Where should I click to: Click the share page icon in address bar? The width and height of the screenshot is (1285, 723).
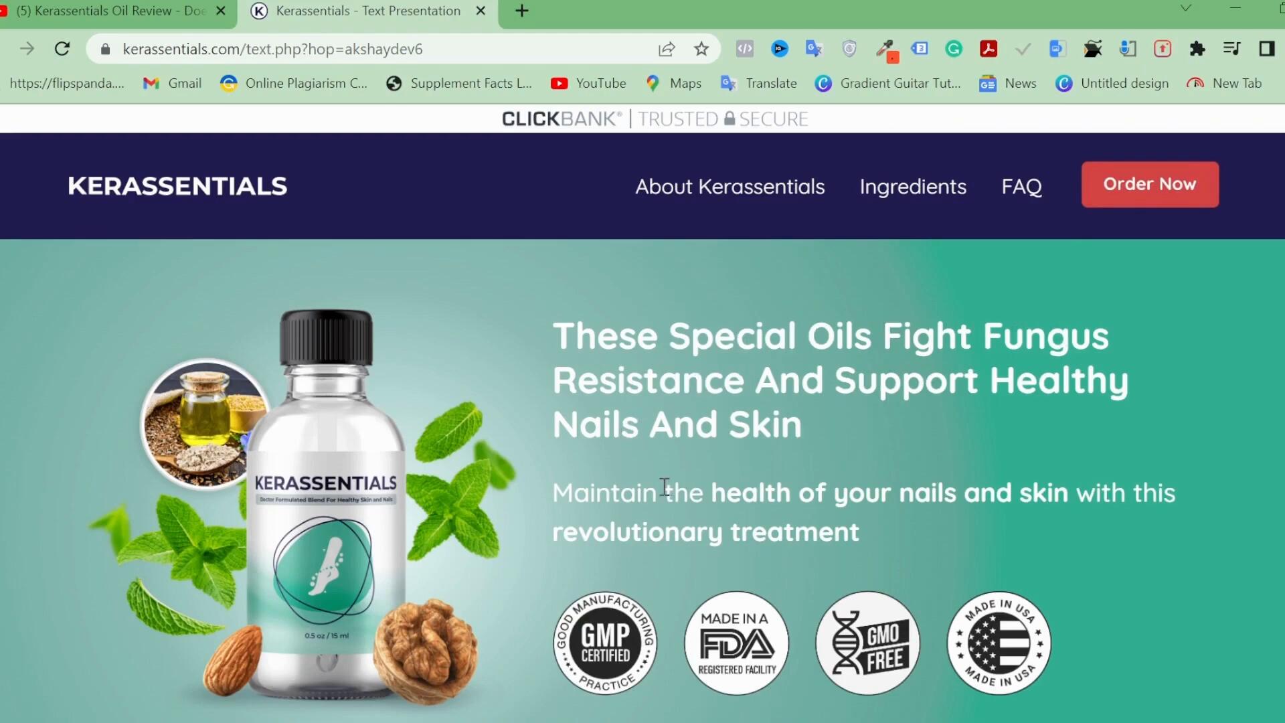pyautogui.click(x=667, y=49)
